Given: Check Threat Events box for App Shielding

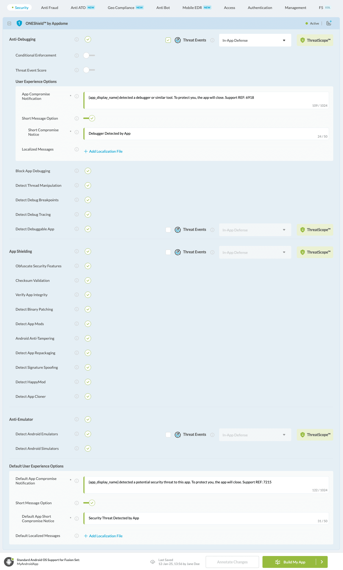Looking at the screenshot, I should coord(168,252).
